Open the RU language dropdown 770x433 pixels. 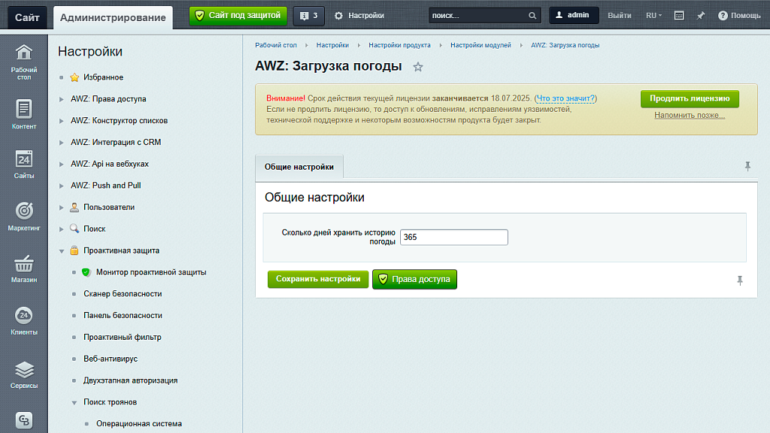(656, 14)
